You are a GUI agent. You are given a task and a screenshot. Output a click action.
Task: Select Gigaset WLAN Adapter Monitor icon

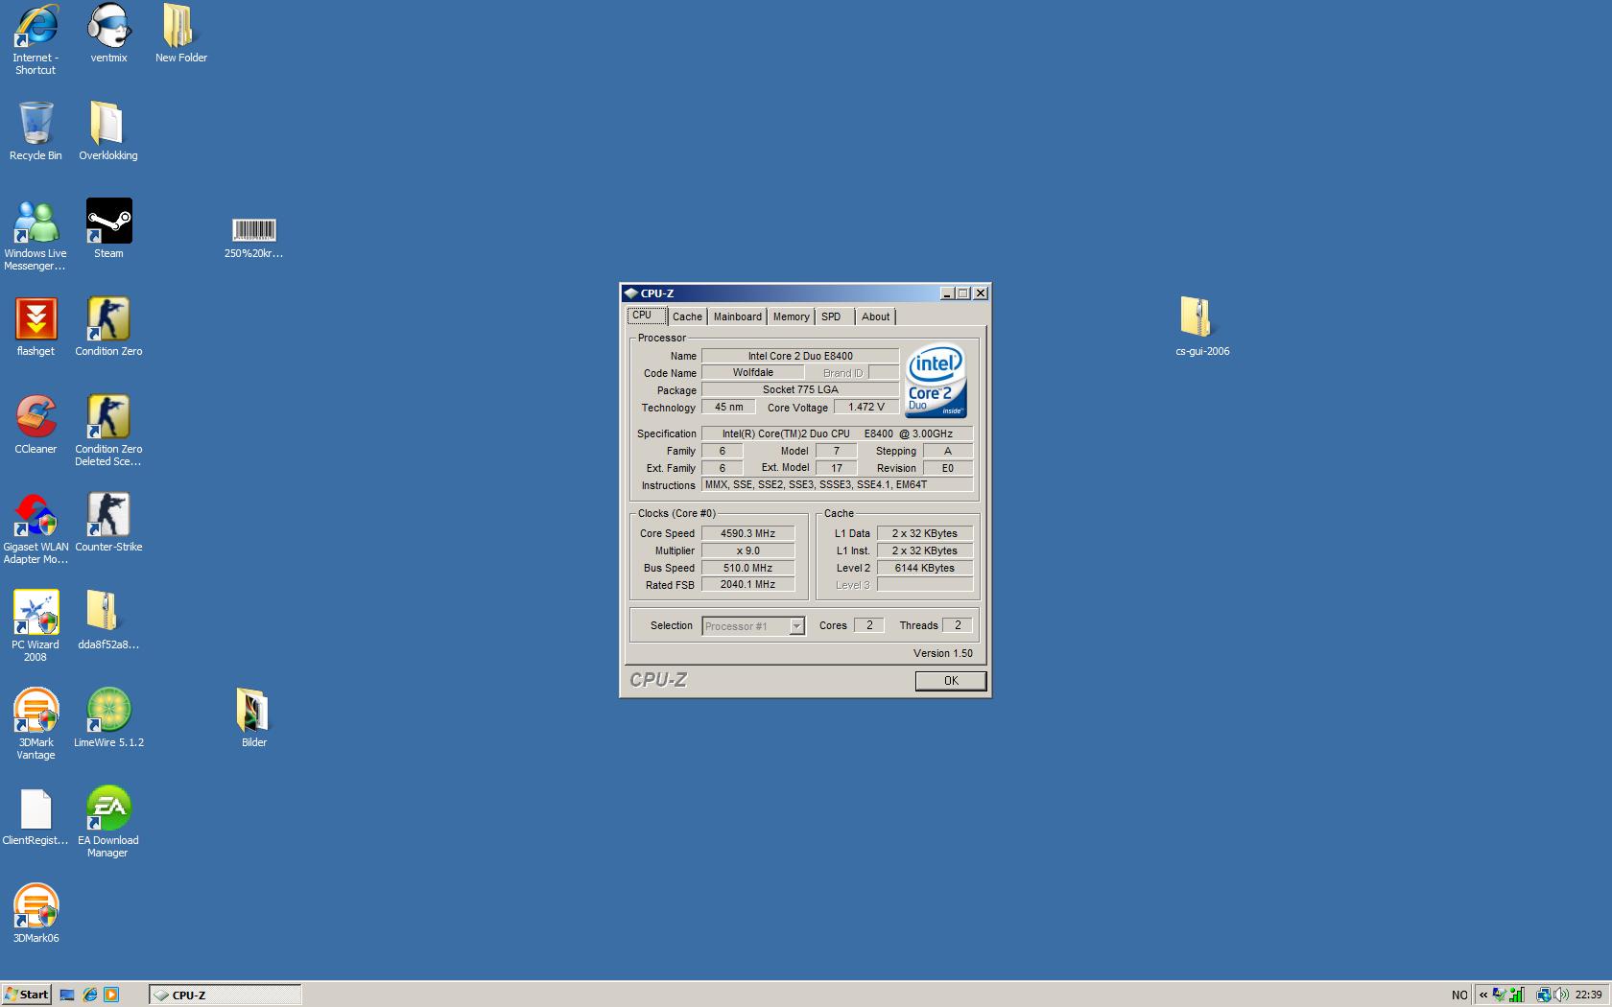(x=36, y=528)
